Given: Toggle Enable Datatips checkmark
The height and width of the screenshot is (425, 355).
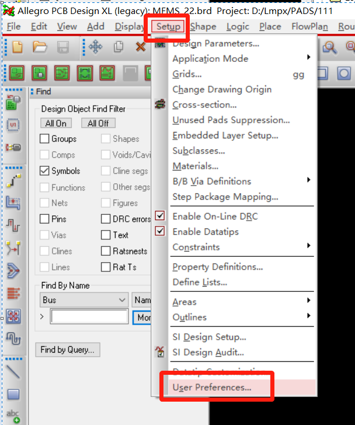Looking at the screenshot, I should click(160, 231).
